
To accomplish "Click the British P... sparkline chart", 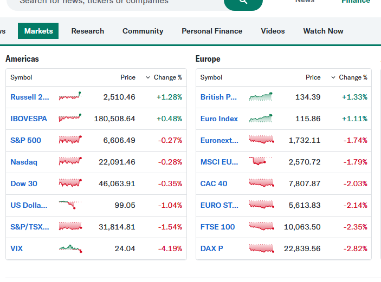I will tap(261, 96).
